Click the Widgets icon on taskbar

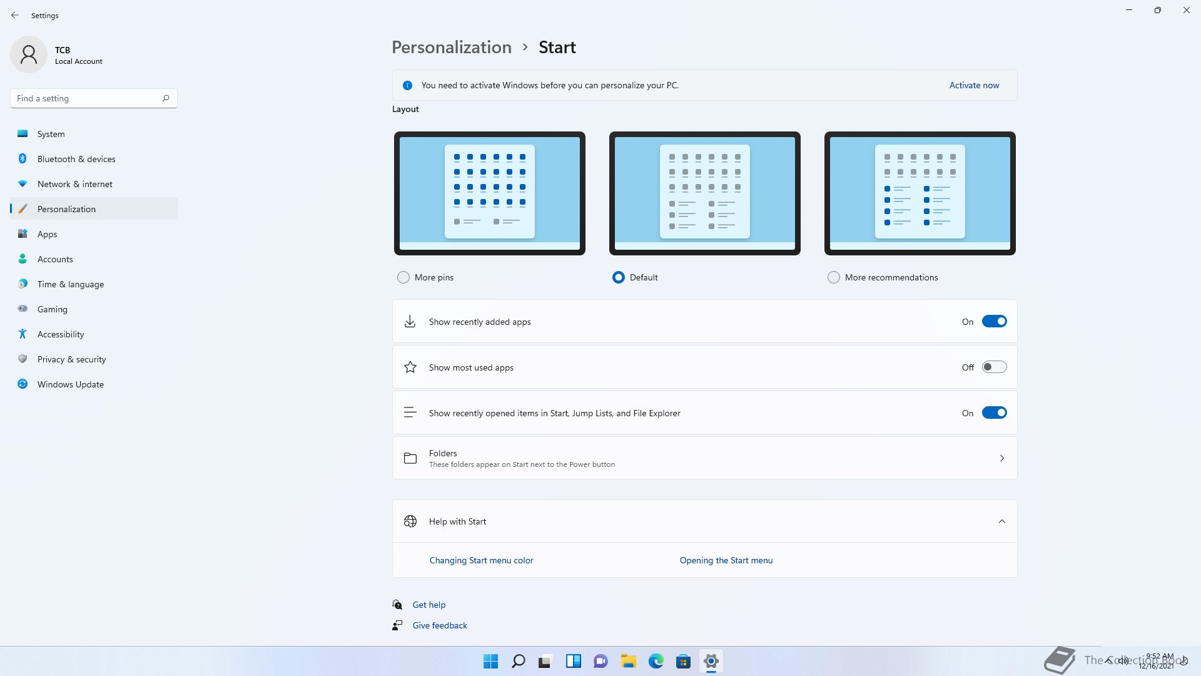(573, 661)
